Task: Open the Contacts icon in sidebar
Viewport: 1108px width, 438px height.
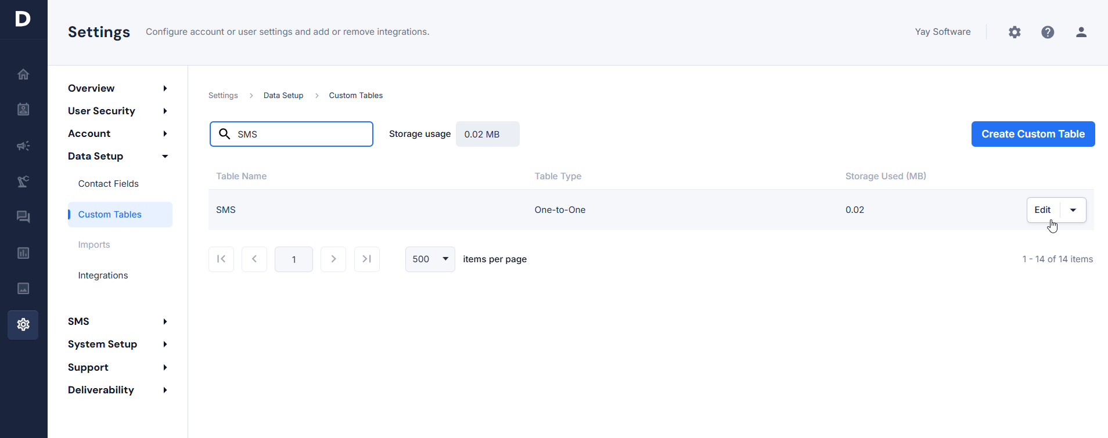Action: click(x=23, y=110)
